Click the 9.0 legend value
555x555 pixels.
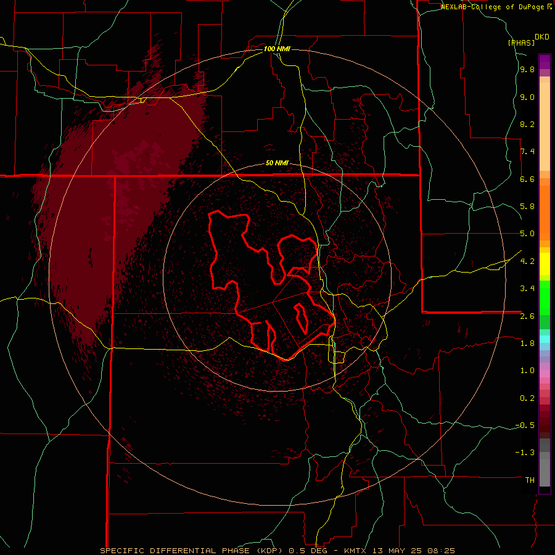[527, 97]
